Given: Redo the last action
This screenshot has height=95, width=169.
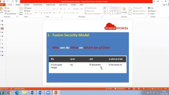Looking at the screenshot, I should (13, 1).
